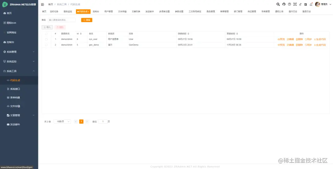Preview code for sys_user row

coord(281,39)
